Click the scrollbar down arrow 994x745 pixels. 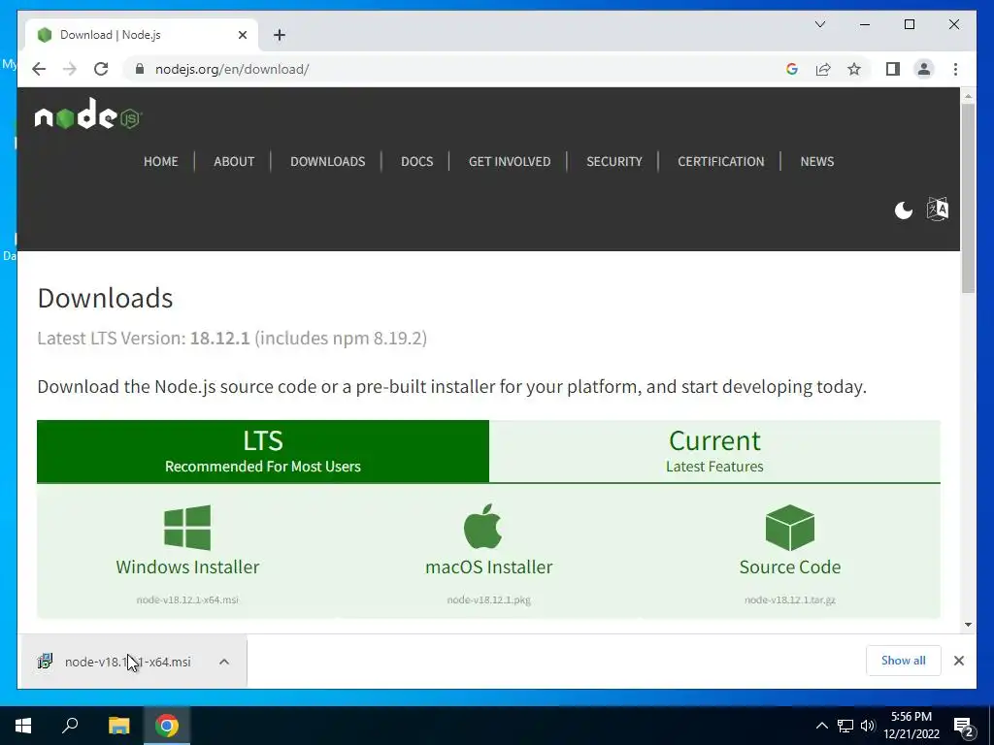tap(968, 625)
